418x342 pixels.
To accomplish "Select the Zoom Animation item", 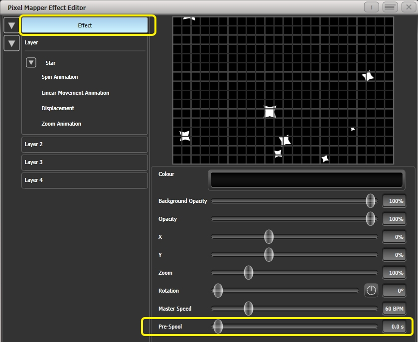I will click(62, 124).
